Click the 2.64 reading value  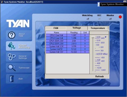point(74,41)
